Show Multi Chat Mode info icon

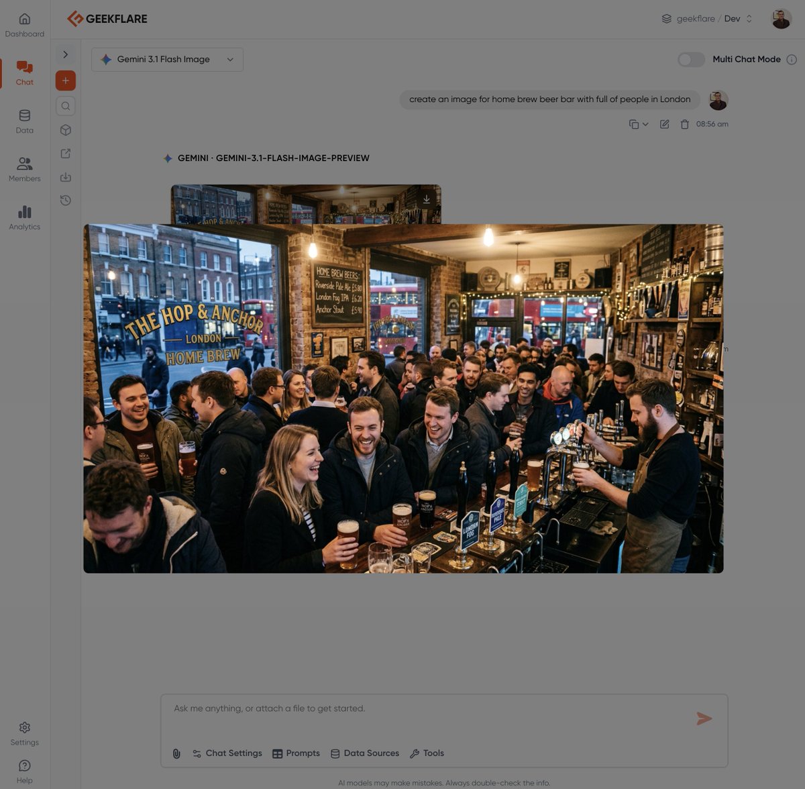[x=792, y=60]
